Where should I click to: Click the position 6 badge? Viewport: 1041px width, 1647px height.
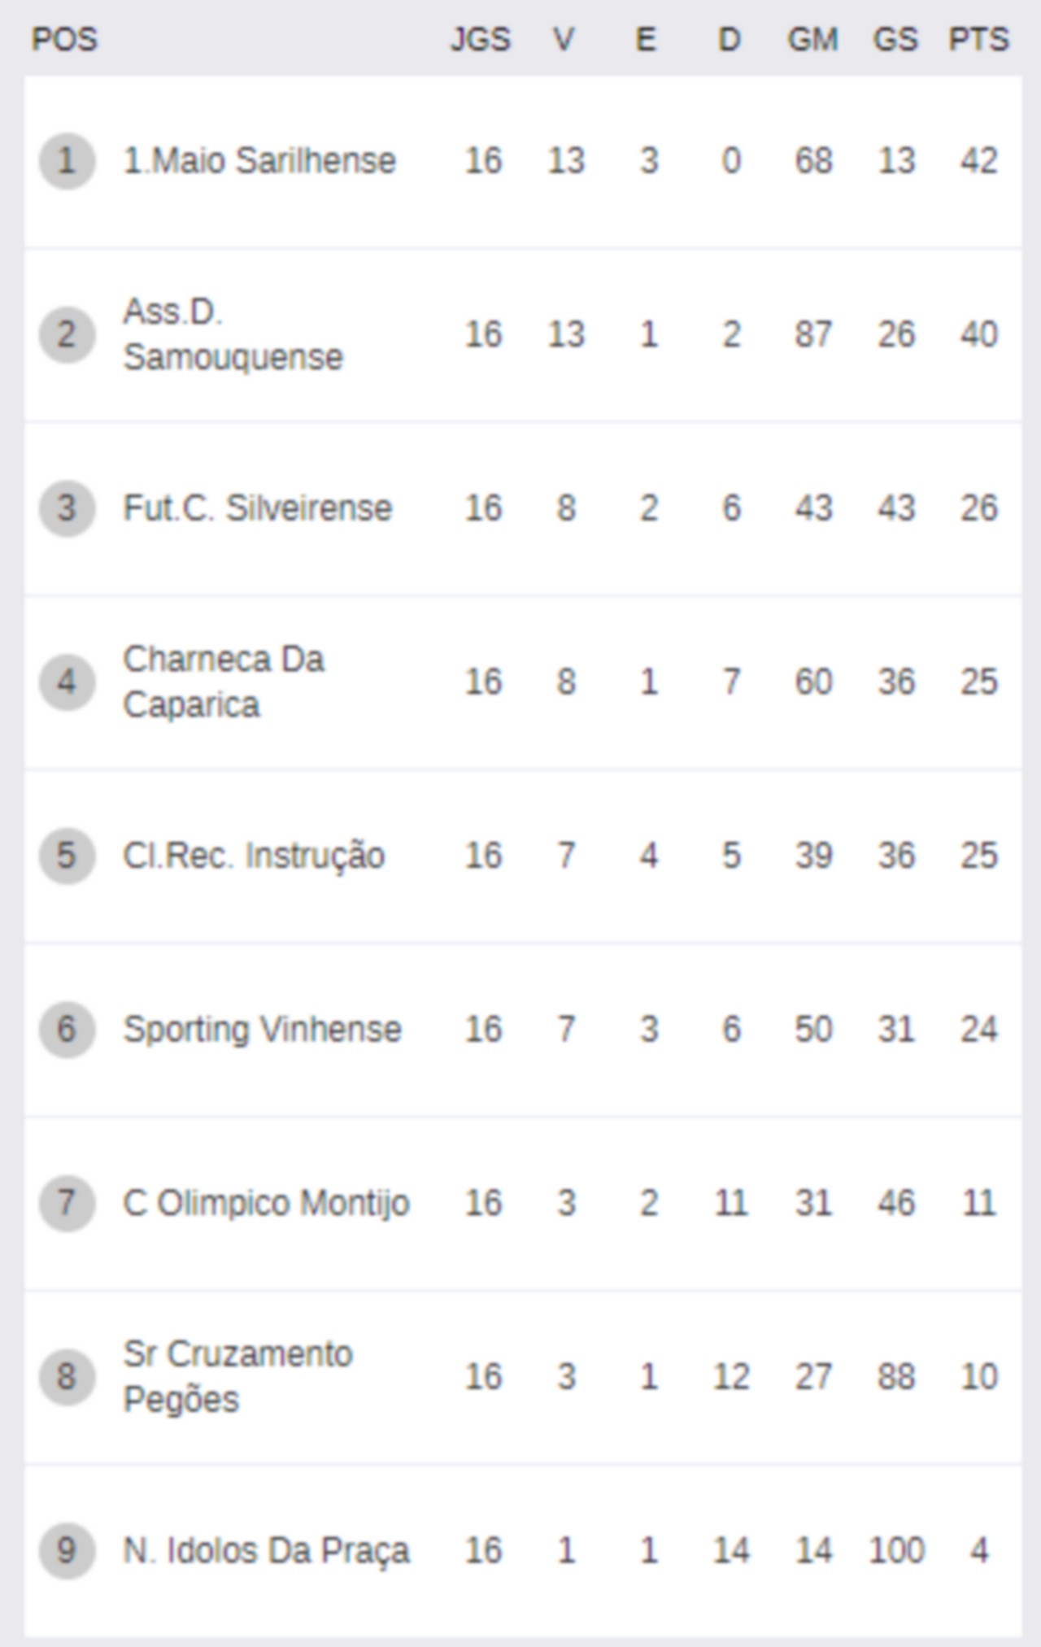coord(67,1030)
